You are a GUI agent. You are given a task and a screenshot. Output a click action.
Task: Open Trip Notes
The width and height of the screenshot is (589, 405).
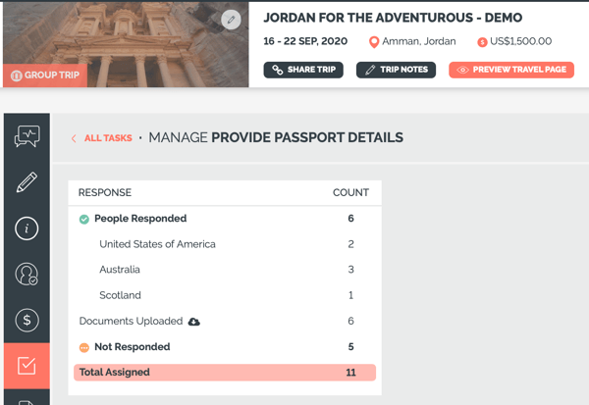396,70
